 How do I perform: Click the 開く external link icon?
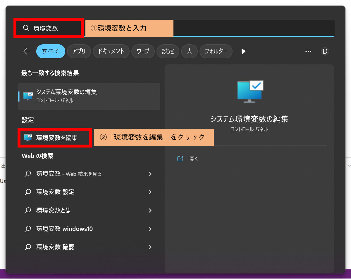tap(180, 158)
